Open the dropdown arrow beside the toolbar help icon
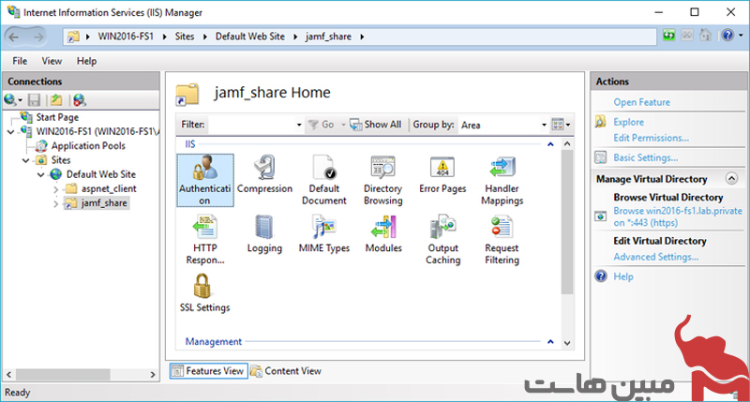This screenshot has width=750, height=402. click(x=741, y=36)
